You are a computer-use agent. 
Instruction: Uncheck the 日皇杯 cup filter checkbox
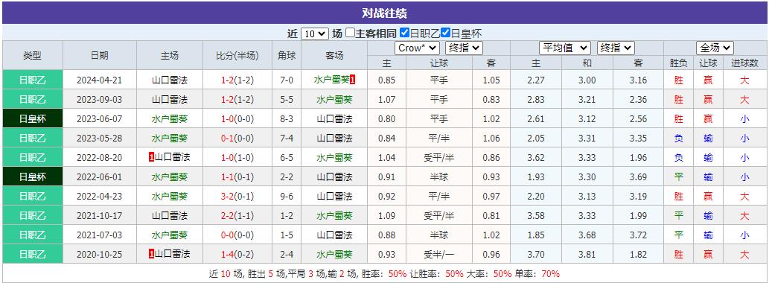click(x=445, y=33)
